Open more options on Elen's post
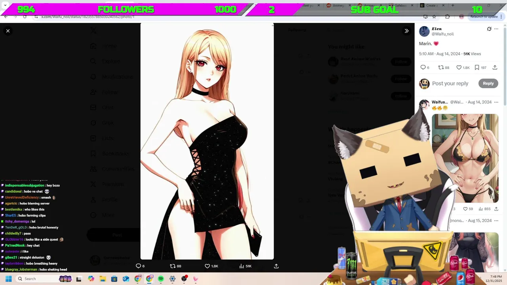The image size is (507, 285). [x=496, y=29]
